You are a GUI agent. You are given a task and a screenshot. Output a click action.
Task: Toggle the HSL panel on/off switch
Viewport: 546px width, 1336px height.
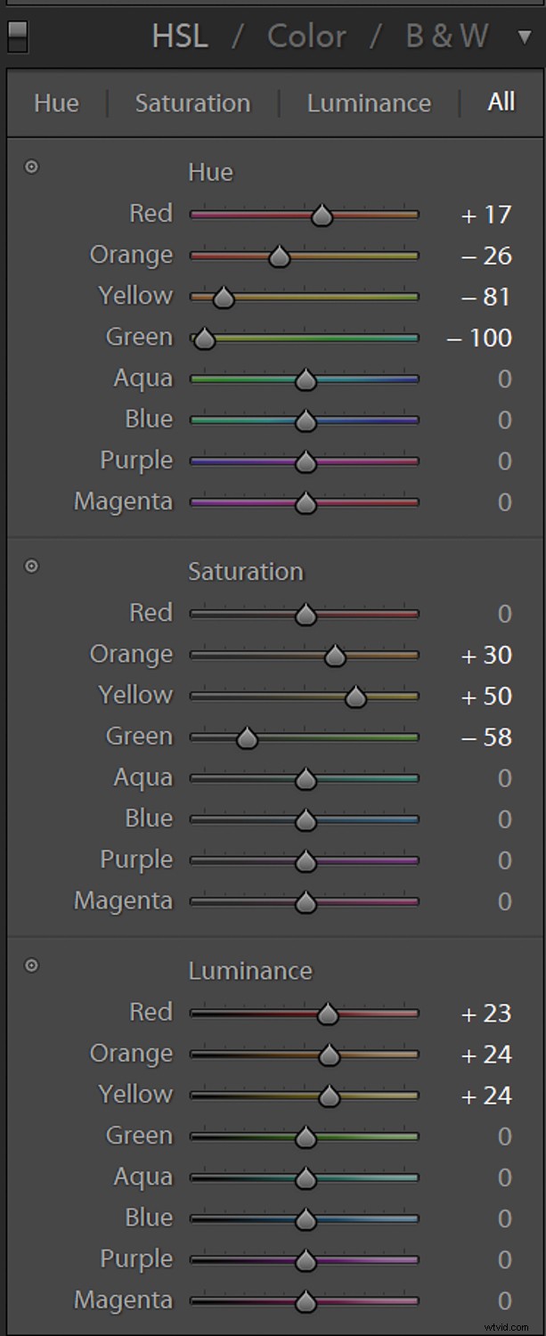click(x=17, y=37)
